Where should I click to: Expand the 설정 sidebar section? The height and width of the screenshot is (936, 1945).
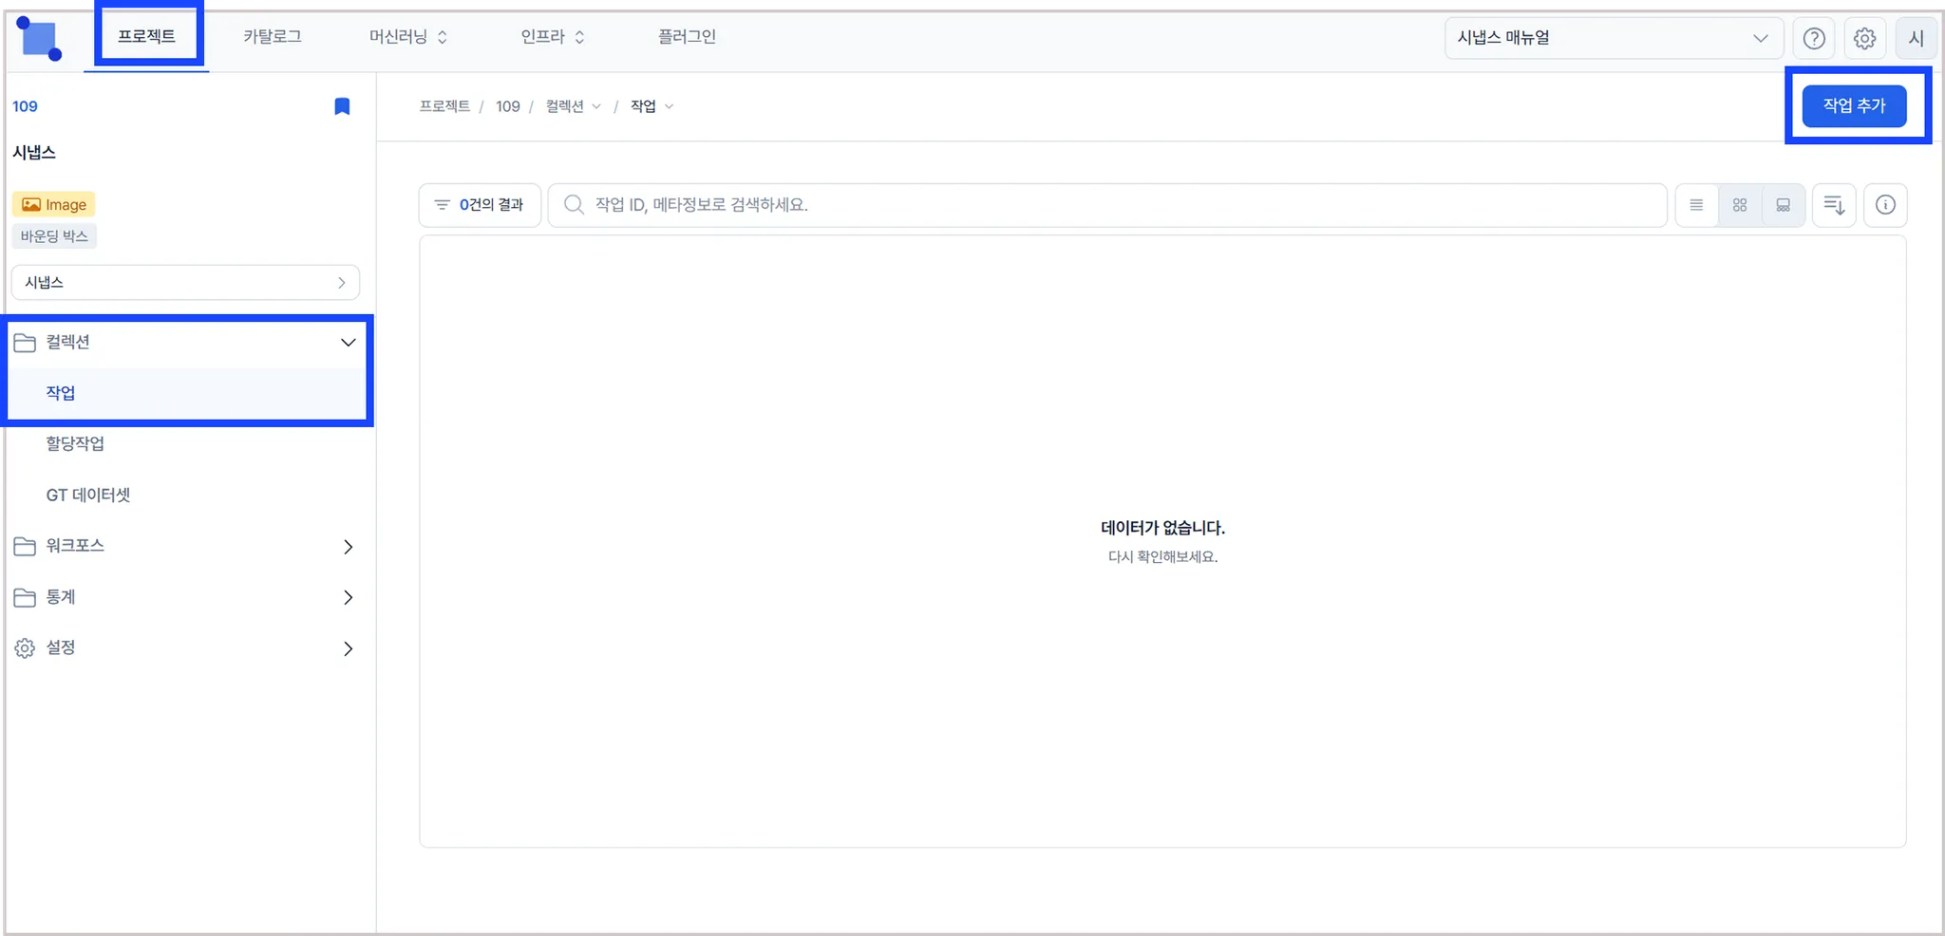[x=186, y=648]
